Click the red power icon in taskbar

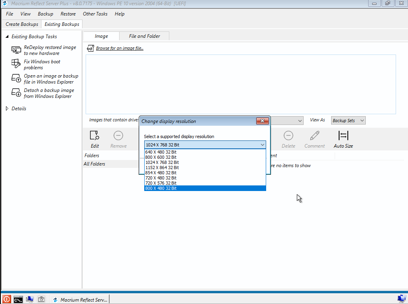(7, 299)
